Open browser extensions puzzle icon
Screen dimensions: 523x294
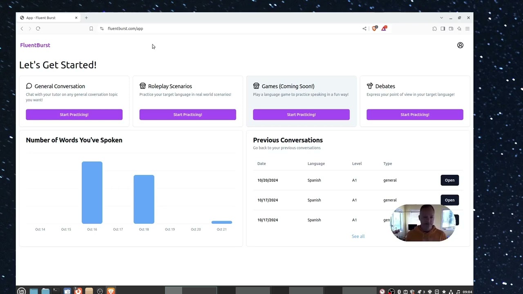tap(435, 29)
